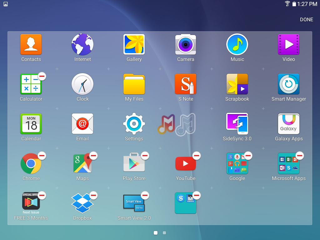Open the Contacts app icon
The width and height of the screenshot is (320, 240).
[31, 44]
